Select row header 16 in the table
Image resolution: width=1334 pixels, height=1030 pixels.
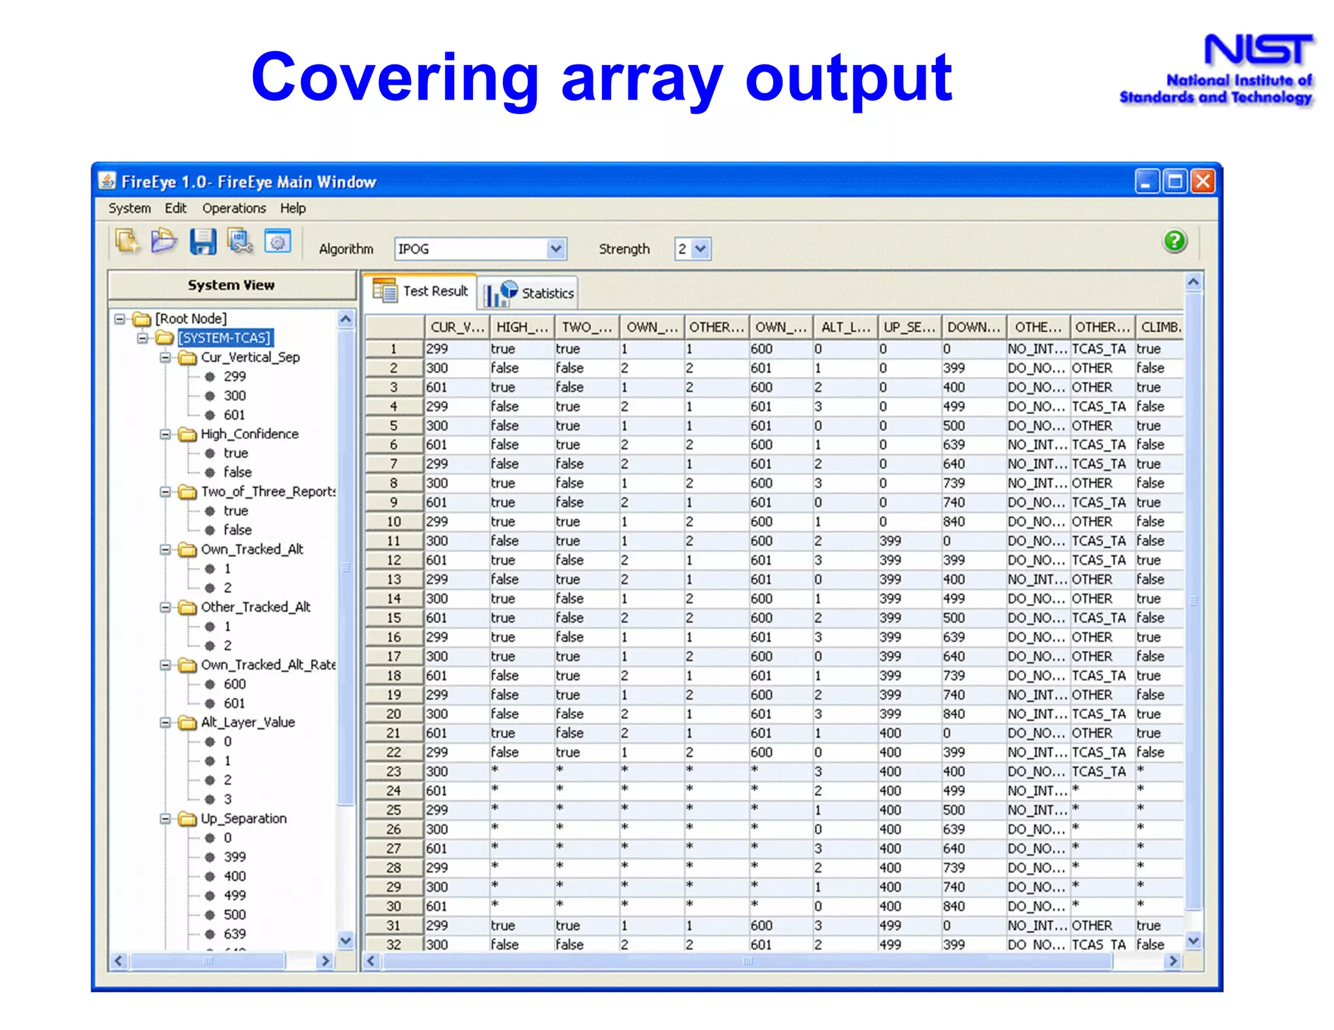click(x=393, y=637)
